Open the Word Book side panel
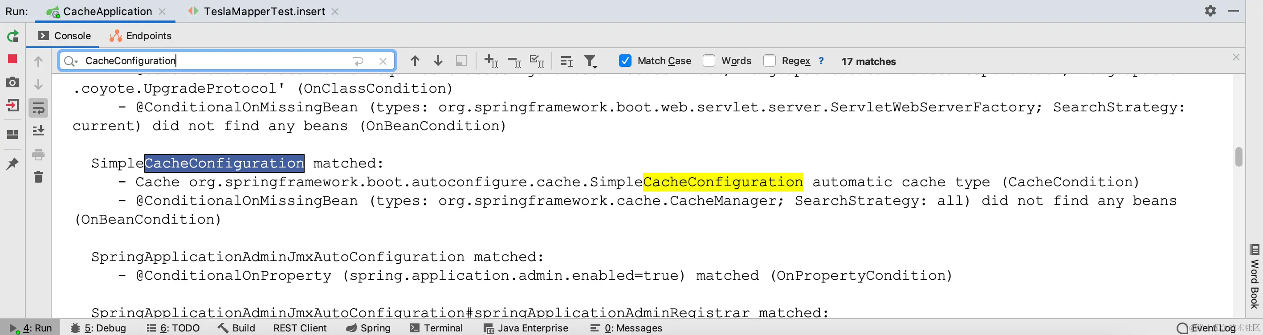 pyautogui.click(x=1255, y=277)
